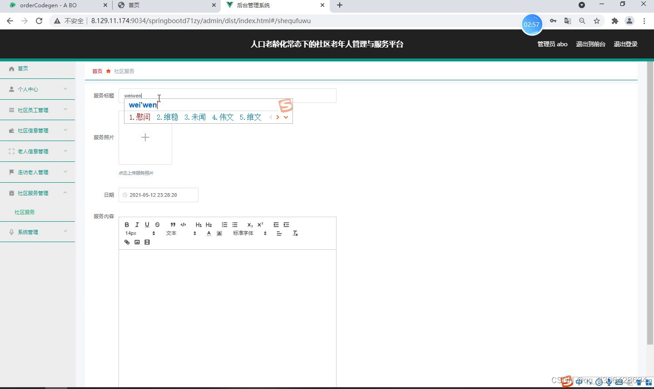654x389 pixels.
Task: Expand the 社区信息管理 sidebar menu
Action: point(38,131)
